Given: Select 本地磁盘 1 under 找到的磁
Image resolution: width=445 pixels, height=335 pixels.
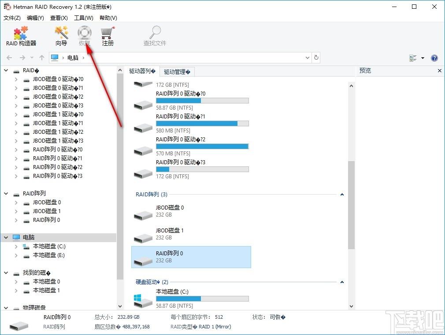Looking at the screenshot, I should click(46, 291).
